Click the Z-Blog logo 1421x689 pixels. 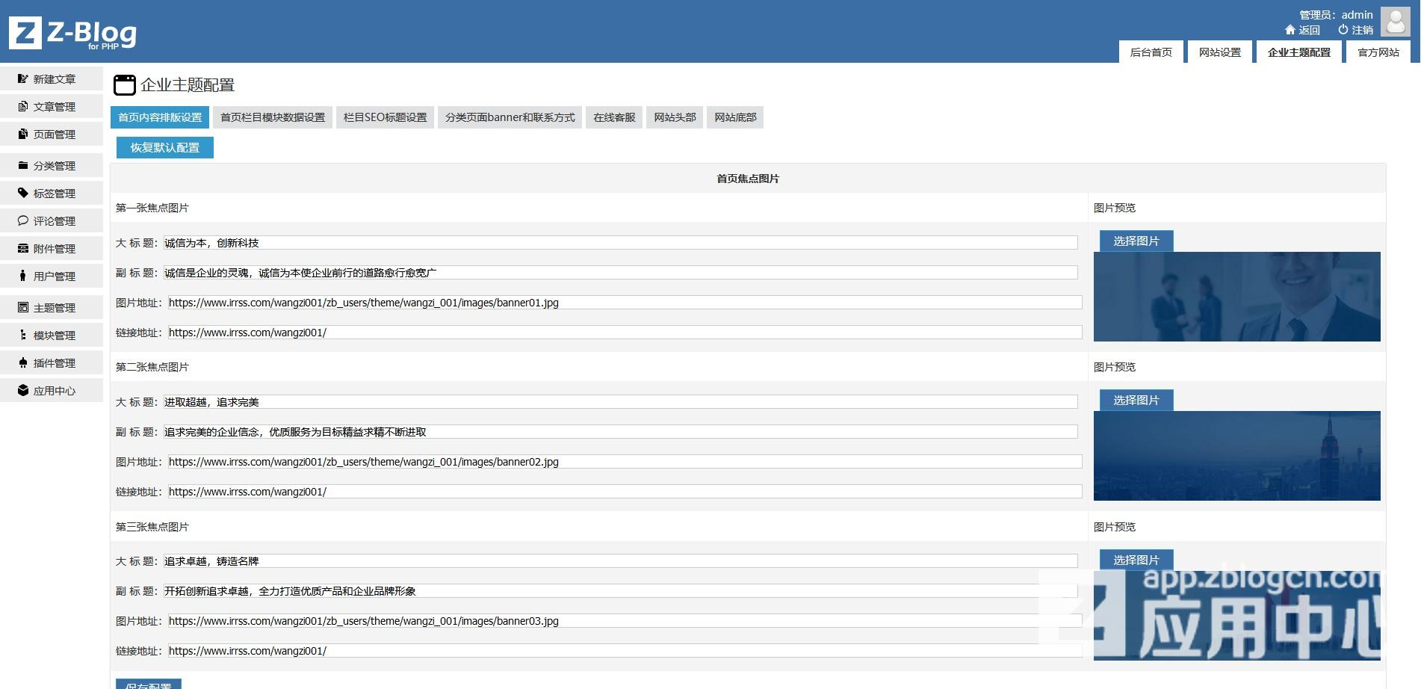72,33
